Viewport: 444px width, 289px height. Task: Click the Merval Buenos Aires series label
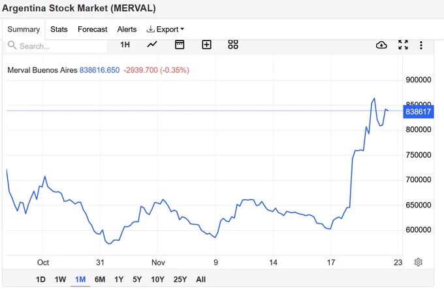pyautogui.click(x=42, y=70)
